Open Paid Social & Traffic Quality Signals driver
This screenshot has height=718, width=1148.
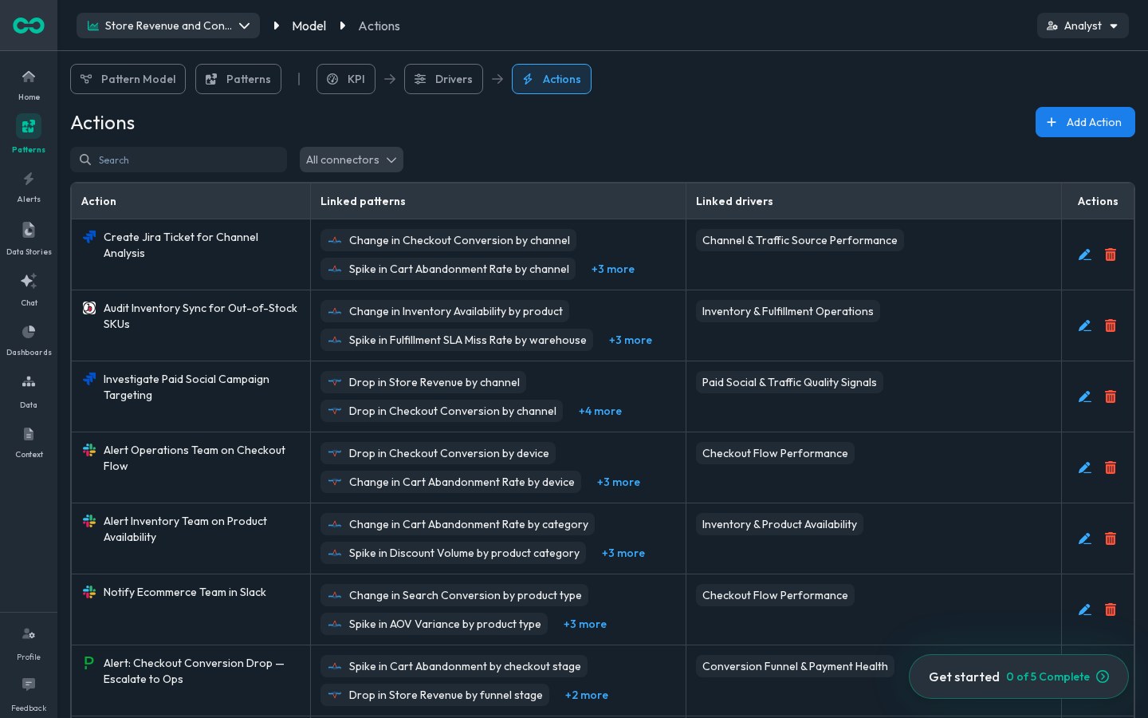tap(789, 382)
